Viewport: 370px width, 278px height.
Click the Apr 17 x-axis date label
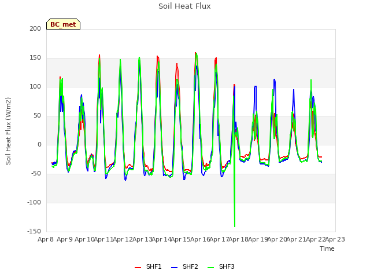[x=219, y=239]
